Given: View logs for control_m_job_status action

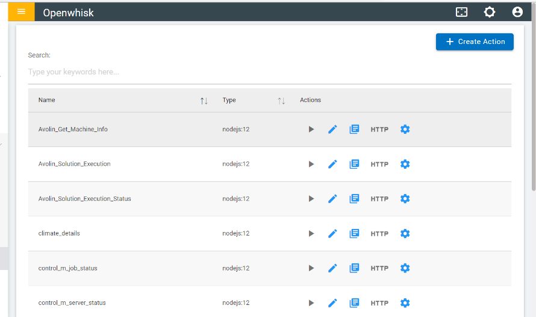Looking at the screenshot, I should point(354,268).
